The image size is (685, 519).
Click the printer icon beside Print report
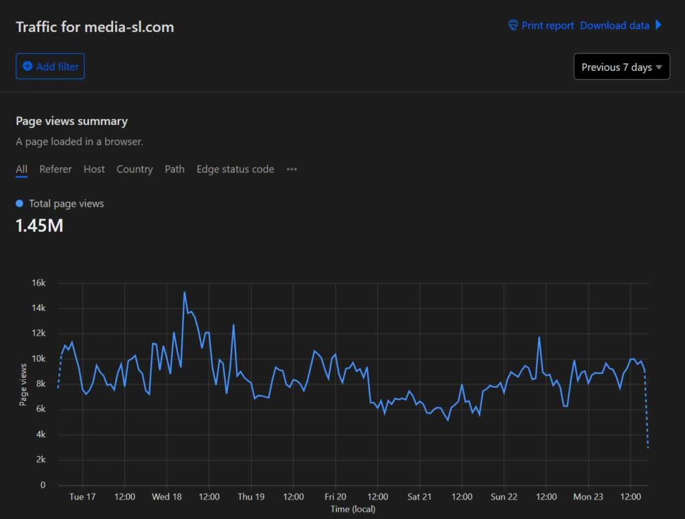pos(513,25)
